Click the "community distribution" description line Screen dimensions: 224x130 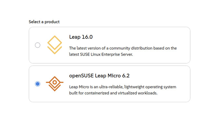point(123,48)
